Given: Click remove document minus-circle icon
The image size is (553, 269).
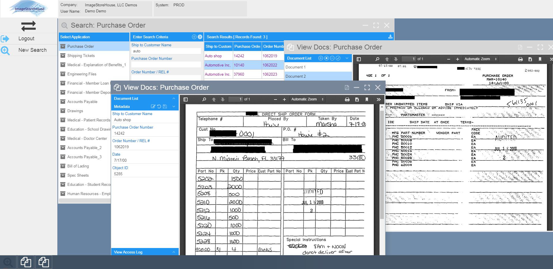Looking at the screenshot, I should click(x=332, y=58).
